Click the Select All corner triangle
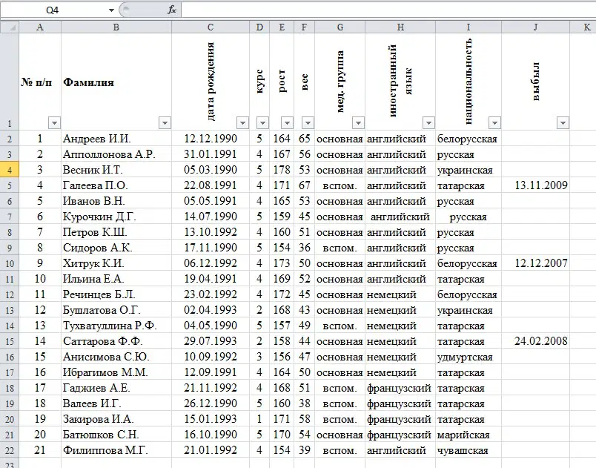 pyautogui.click(x=10, y=27)
